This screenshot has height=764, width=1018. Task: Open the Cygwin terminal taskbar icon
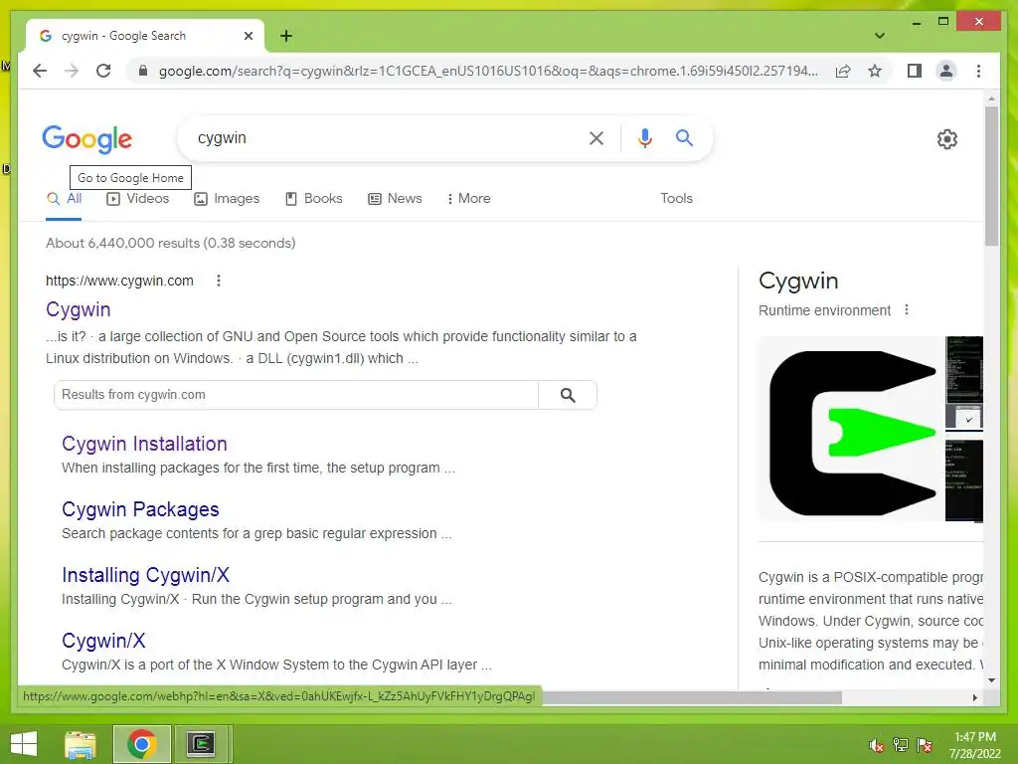click(x=201, y=744)
